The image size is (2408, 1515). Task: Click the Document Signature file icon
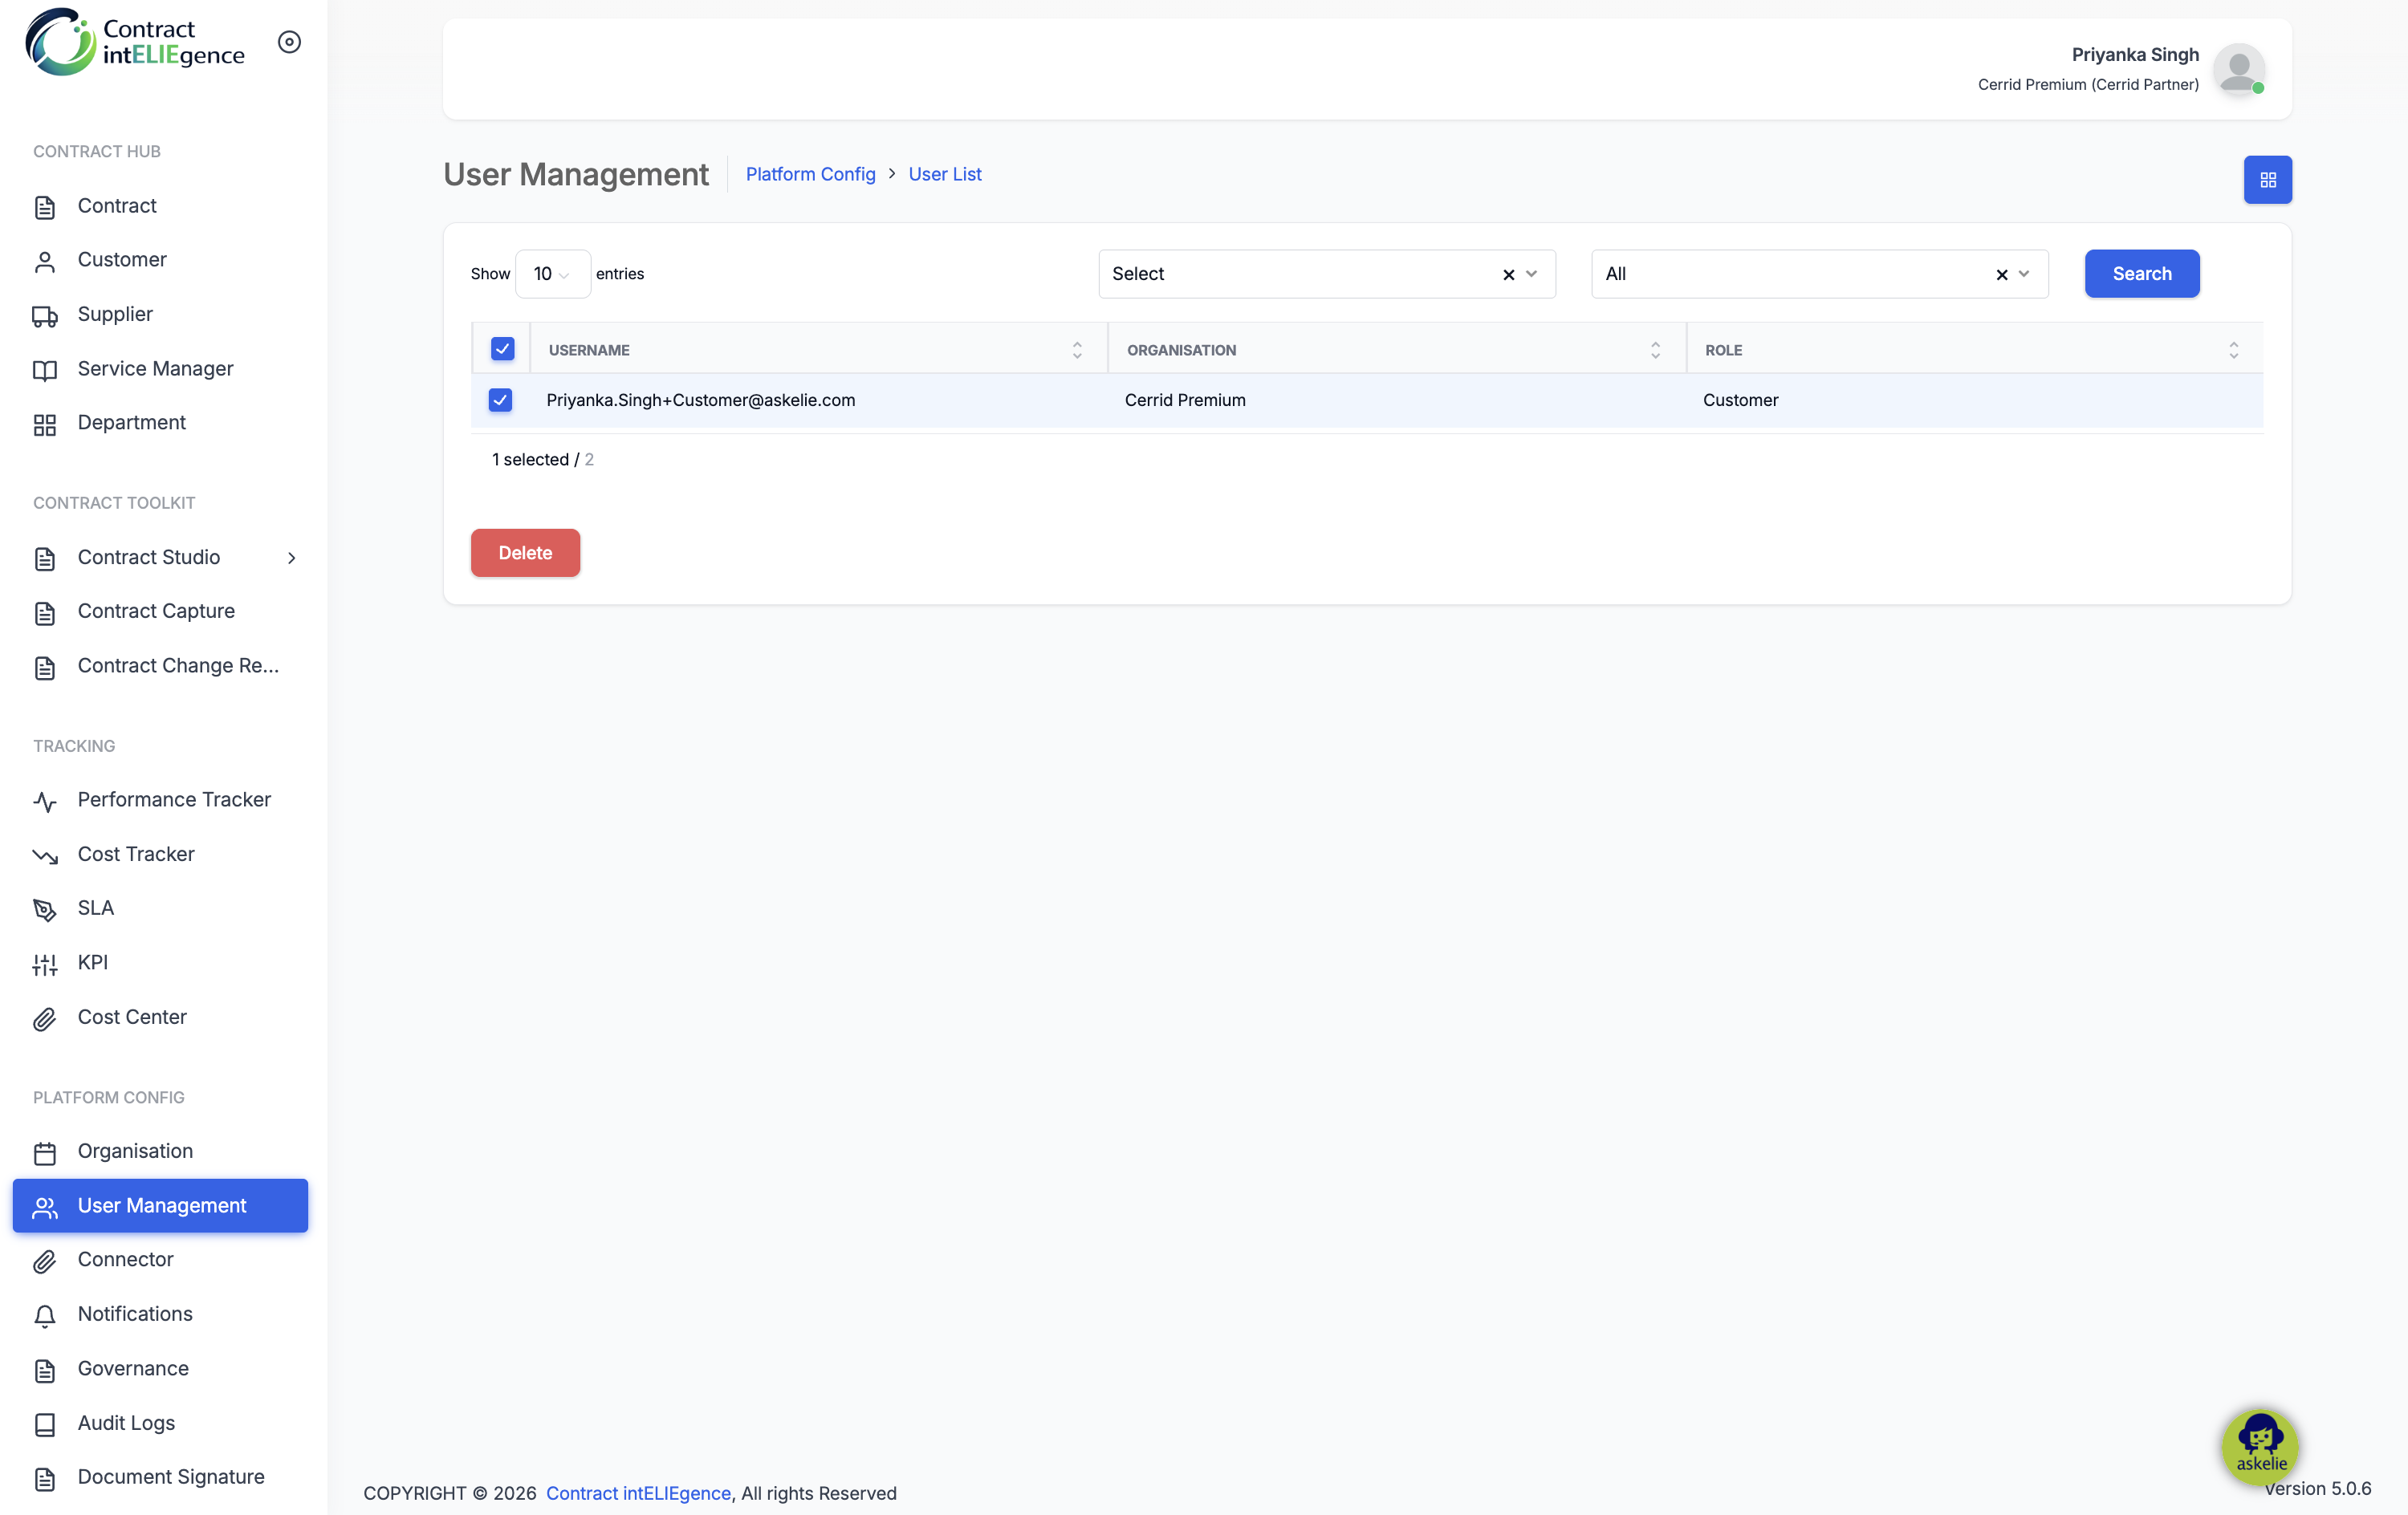45,1478
